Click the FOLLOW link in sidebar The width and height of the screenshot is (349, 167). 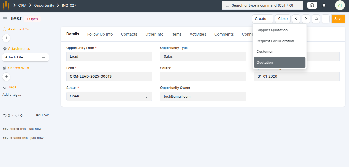(x=42, y=116)
